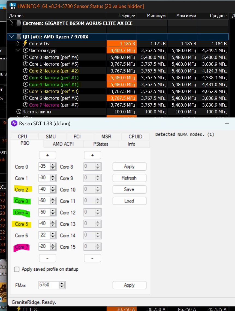
Task: Click 'Detected NUMA nodes. (1)' log text
Action: pos(185,134)
